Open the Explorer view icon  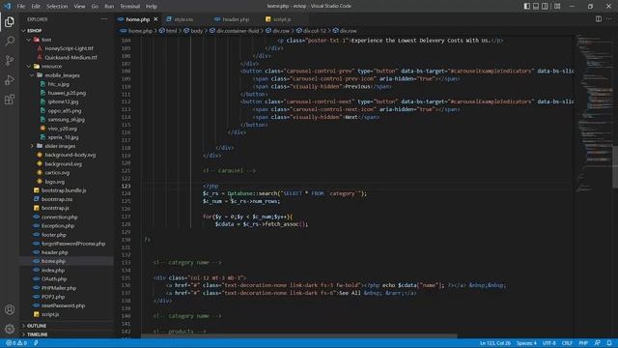point(10,21)
